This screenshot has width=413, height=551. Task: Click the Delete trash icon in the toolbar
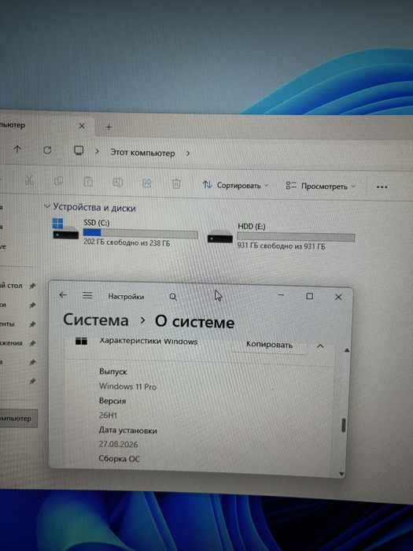176,183
